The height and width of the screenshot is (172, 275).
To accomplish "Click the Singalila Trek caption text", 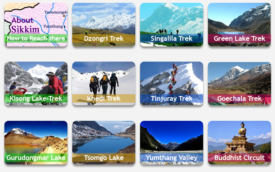I will [171, 38].
